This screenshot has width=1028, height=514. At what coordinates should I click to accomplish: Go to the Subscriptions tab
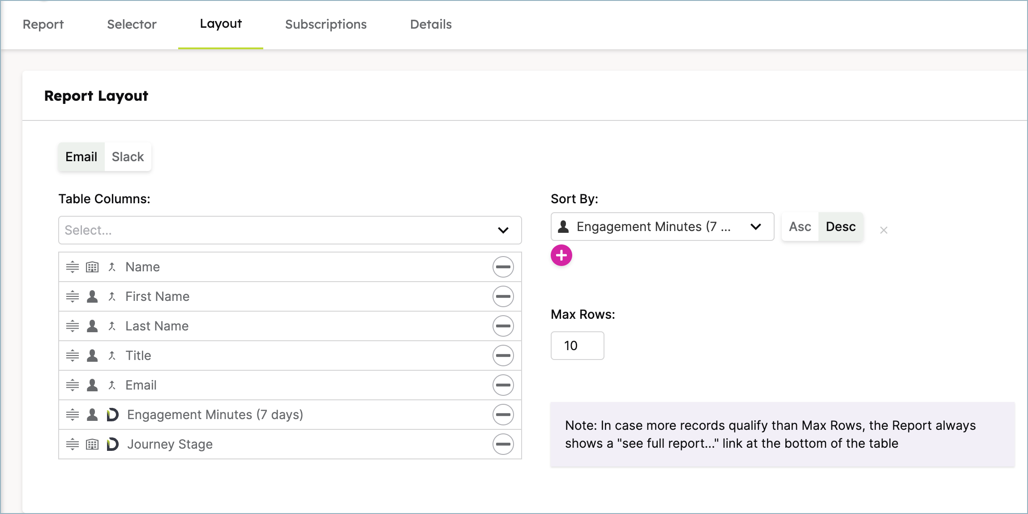326,24
